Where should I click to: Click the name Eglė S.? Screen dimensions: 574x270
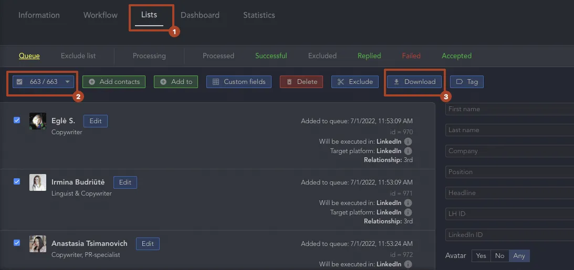coord(64,121)
